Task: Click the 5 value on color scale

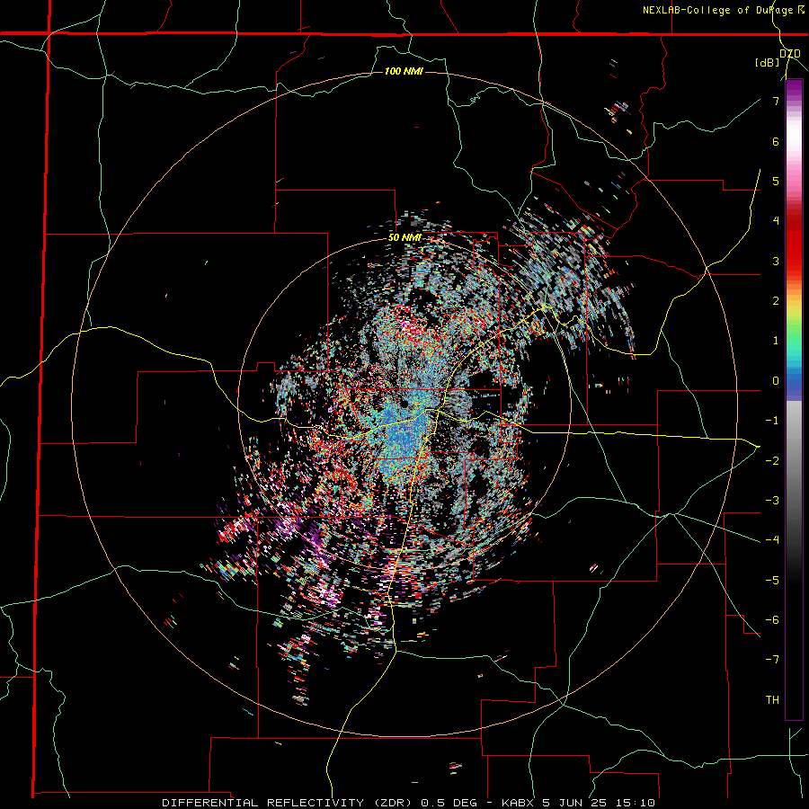Action: (x=776, y=181)
